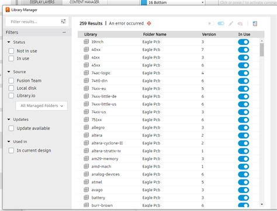Turn off In Use for 19inch
The width and height of the screenshot is (277, 211).
[244, 42]
